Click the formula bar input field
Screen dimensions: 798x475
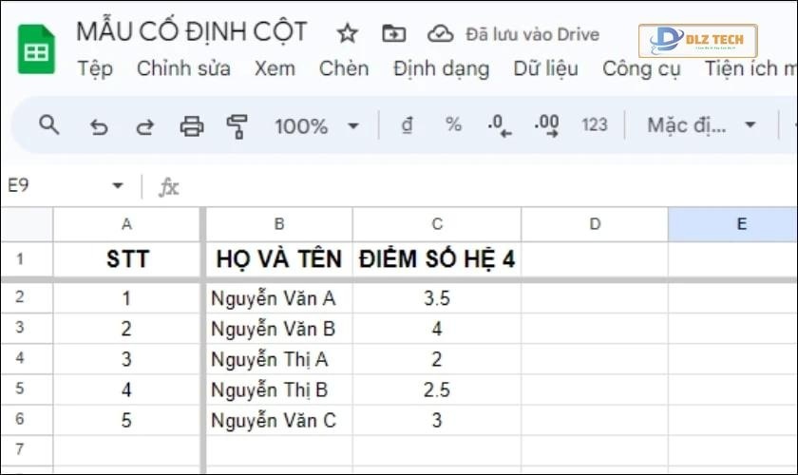(475, 186)
